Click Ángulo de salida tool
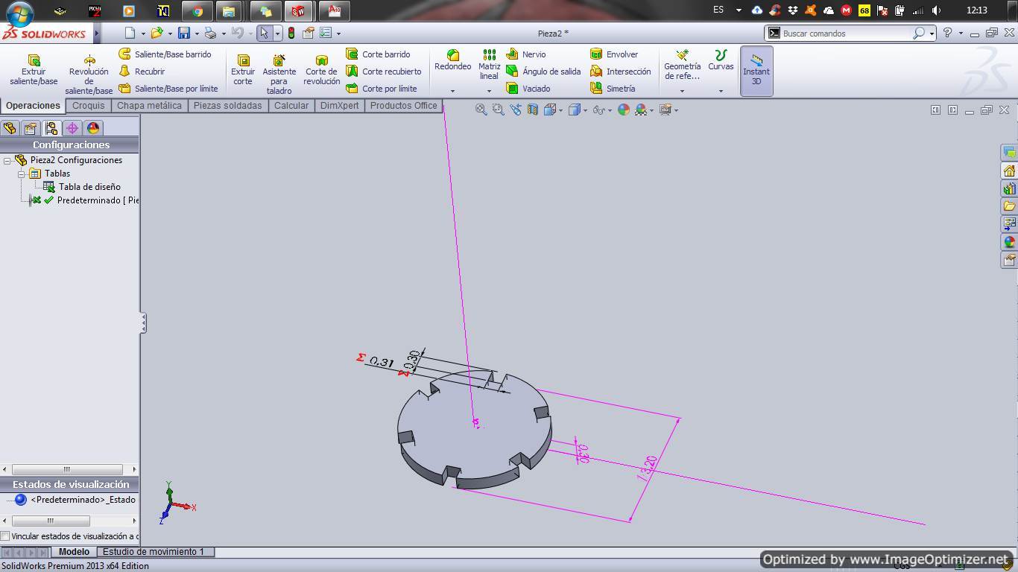This screenshot has width=1018, height=572. (x=543, y=71)
